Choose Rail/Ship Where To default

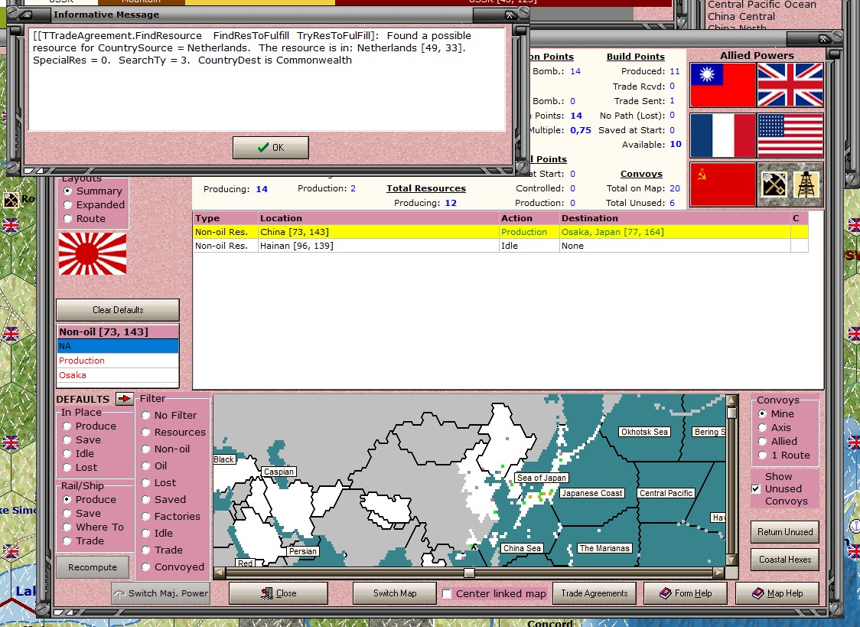(x=67, y=527)
